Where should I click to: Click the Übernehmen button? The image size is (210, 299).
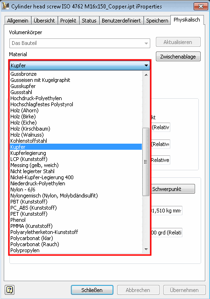point(184,290)
